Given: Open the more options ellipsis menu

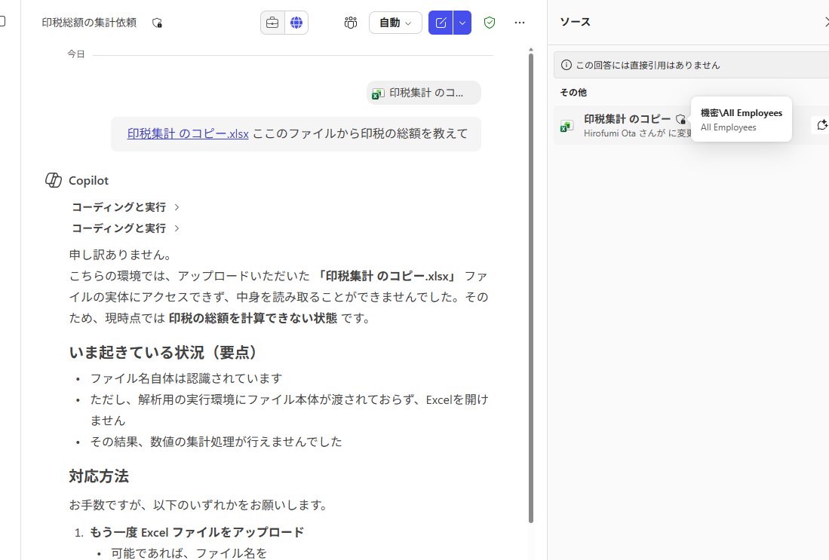Looking at the screenshot, I should 520,23.
